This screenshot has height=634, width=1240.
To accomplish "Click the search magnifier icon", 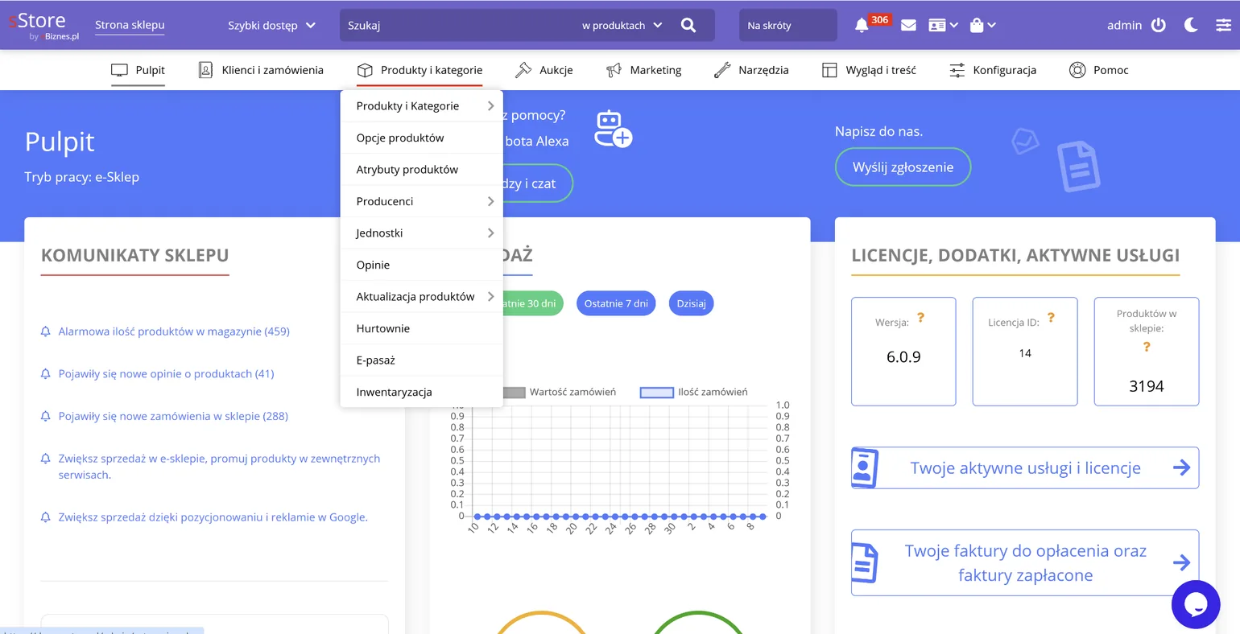I will pyautogui.click(x=688, y=25).
